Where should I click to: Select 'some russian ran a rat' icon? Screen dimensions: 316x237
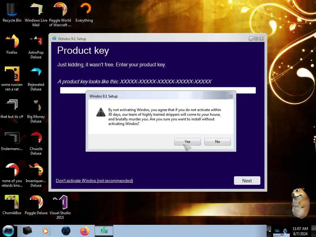tap(12, 79)
